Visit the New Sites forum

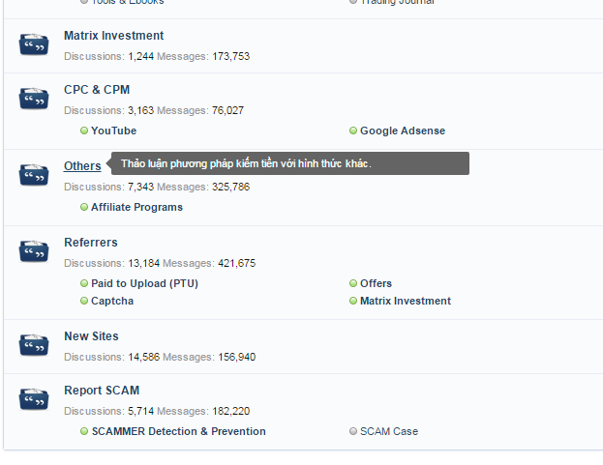pyautogui.click(x=91, y=336)
